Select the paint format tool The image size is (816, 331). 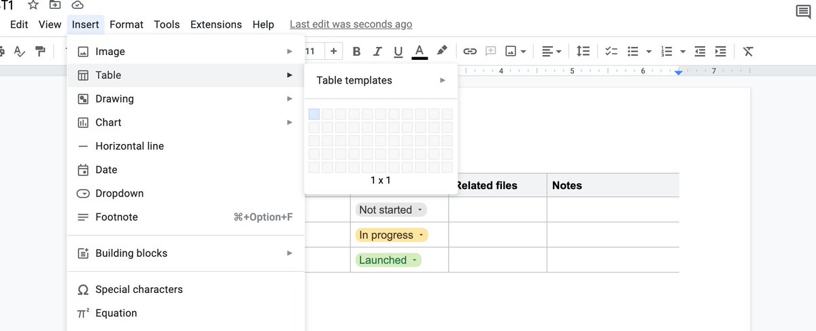(40, 51)
